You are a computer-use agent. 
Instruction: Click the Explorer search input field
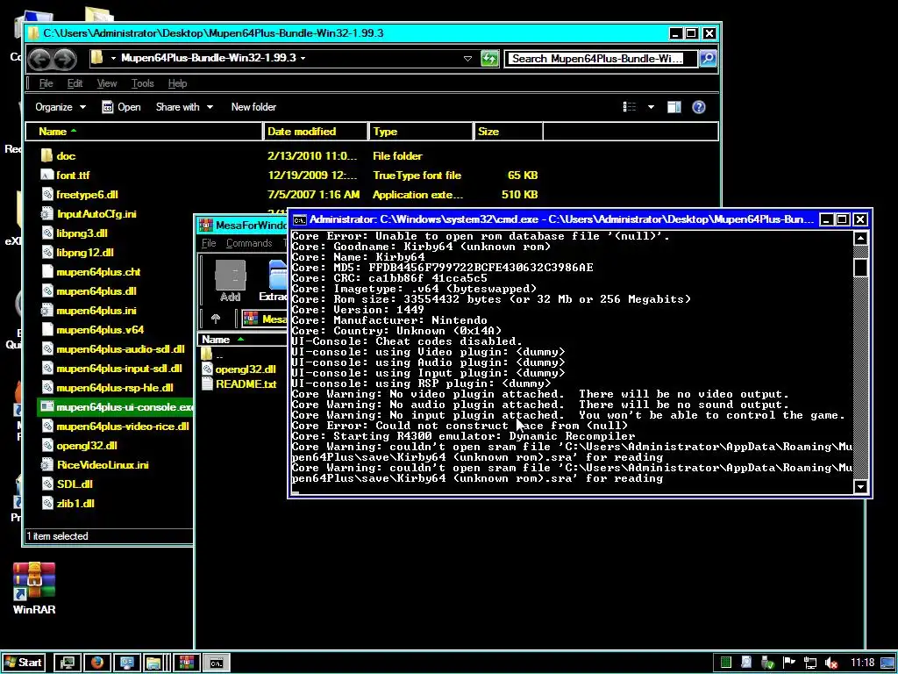pyautogui.click(x=601, y=59)
